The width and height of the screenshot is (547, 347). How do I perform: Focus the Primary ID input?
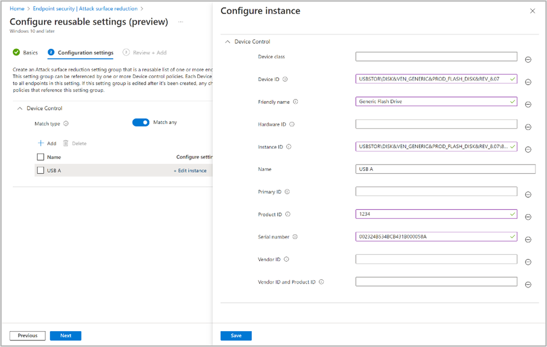point(436,191)
